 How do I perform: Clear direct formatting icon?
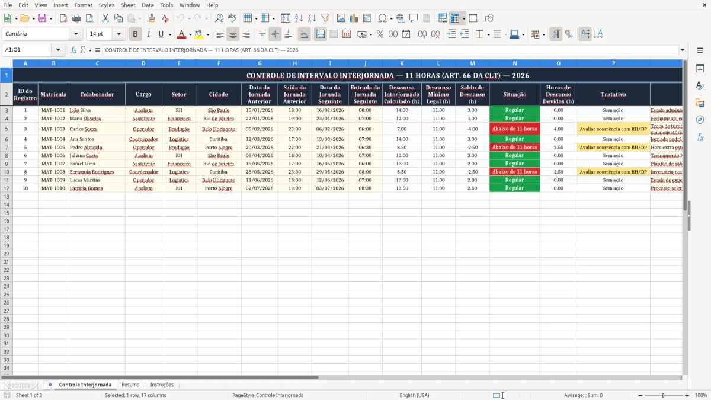165,18
